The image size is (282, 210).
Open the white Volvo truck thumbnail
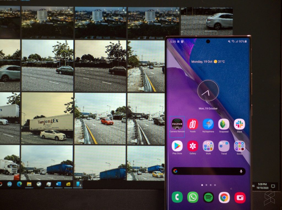10,163
